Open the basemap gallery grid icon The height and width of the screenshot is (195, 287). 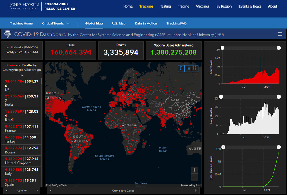coord(195,68)
